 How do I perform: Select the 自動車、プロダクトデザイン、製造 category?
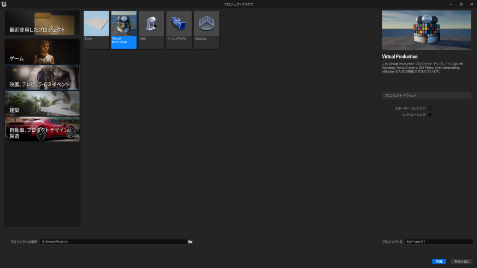[x=42, y=129]
